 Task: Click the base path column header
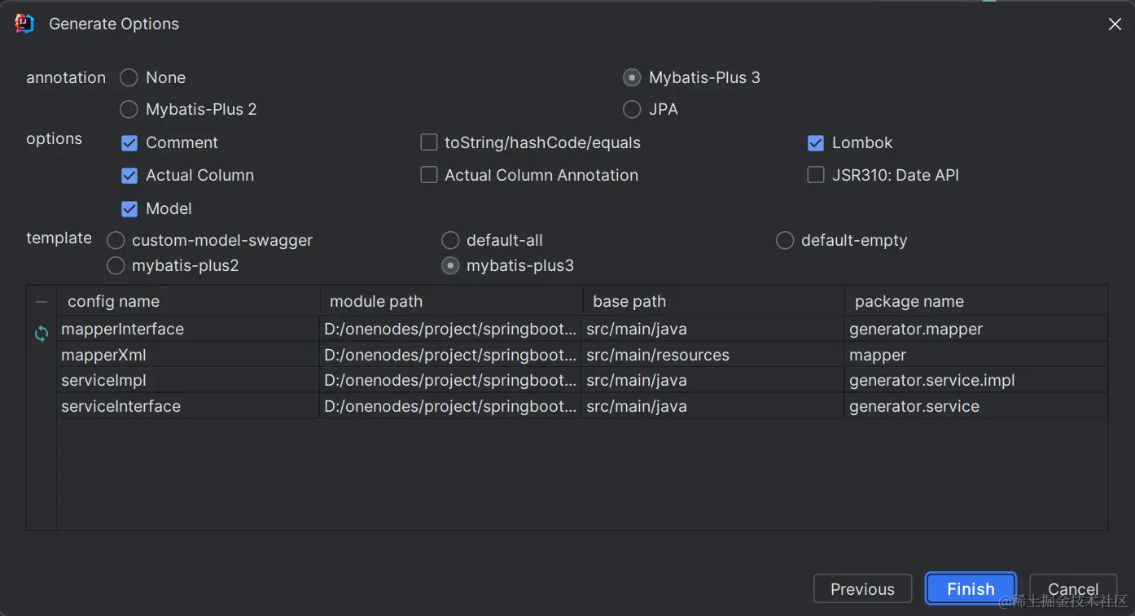click(714, 301)
